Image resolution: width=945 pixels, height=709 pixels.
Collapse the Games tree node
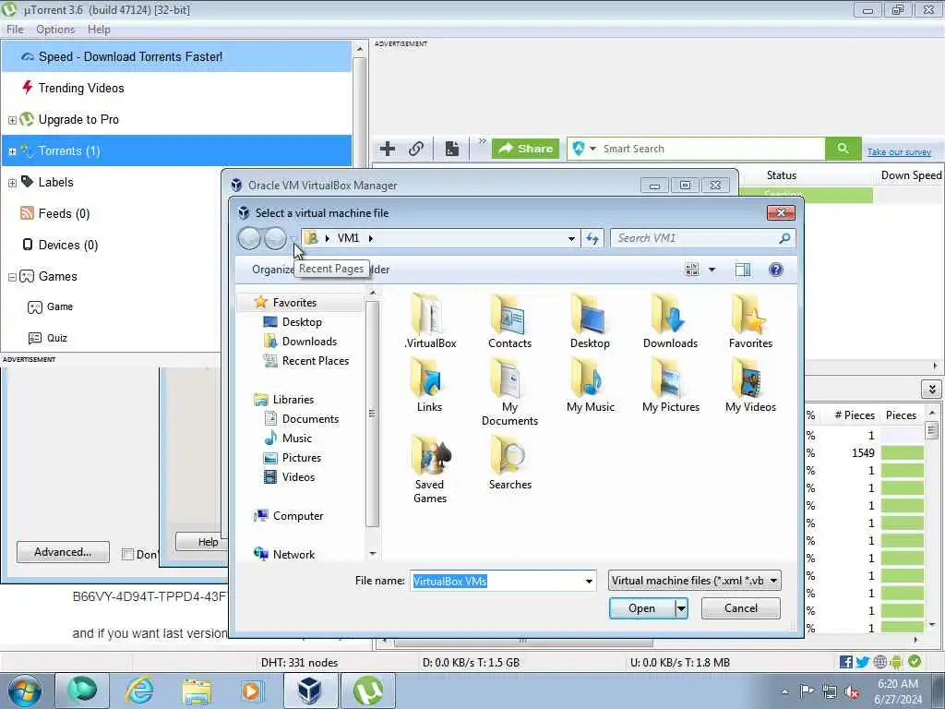tap(12, 277)
